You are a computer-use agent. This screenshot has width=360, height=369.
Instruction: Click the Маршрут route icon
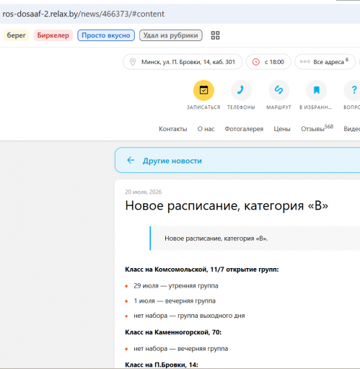[x=278, y=90]
